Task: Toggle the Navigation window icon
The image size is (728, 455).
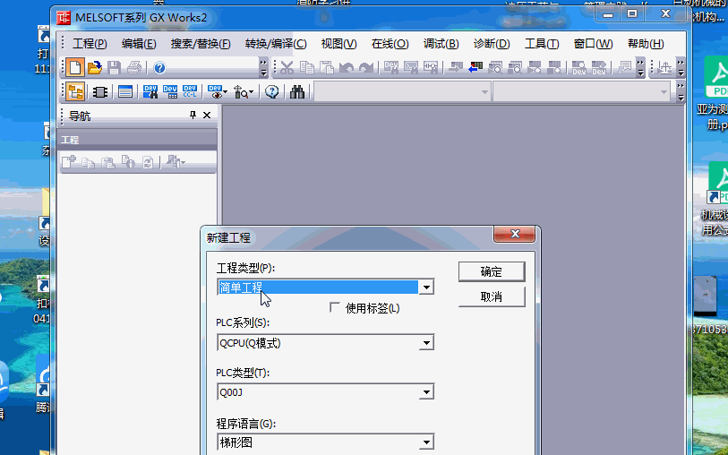Action: (x=75, y=91)
